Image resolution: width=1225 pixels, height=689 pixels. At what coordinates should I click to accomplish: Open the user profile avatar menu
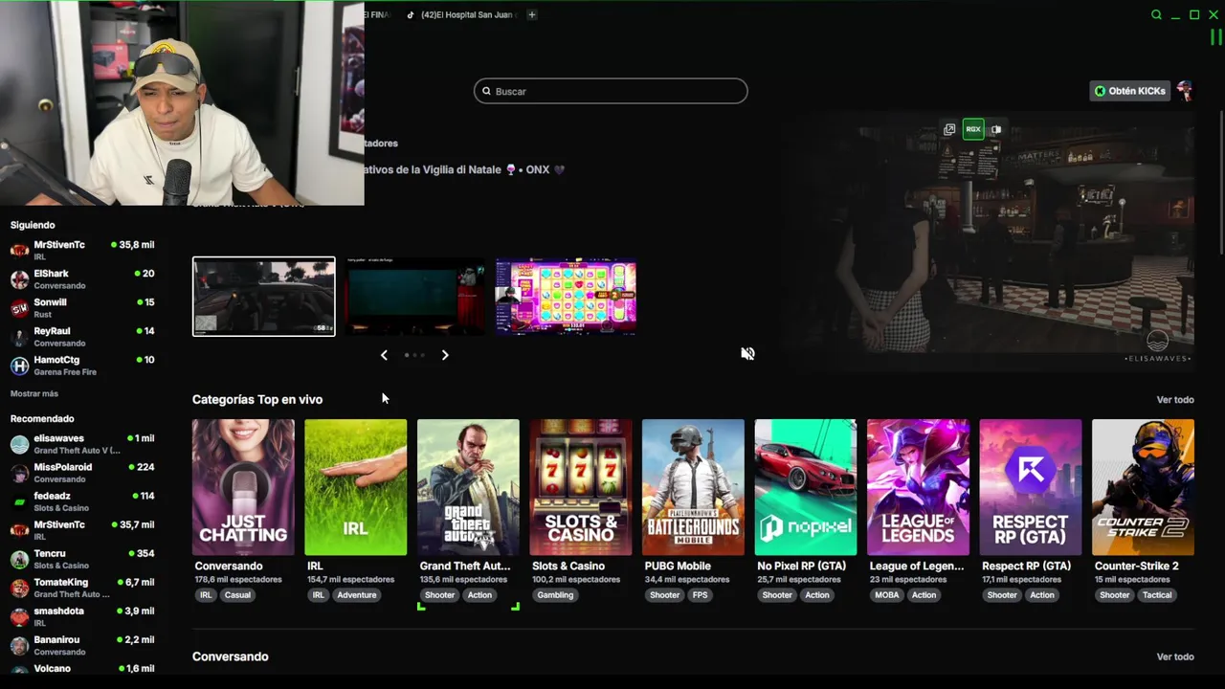[x=1185, y=91]
